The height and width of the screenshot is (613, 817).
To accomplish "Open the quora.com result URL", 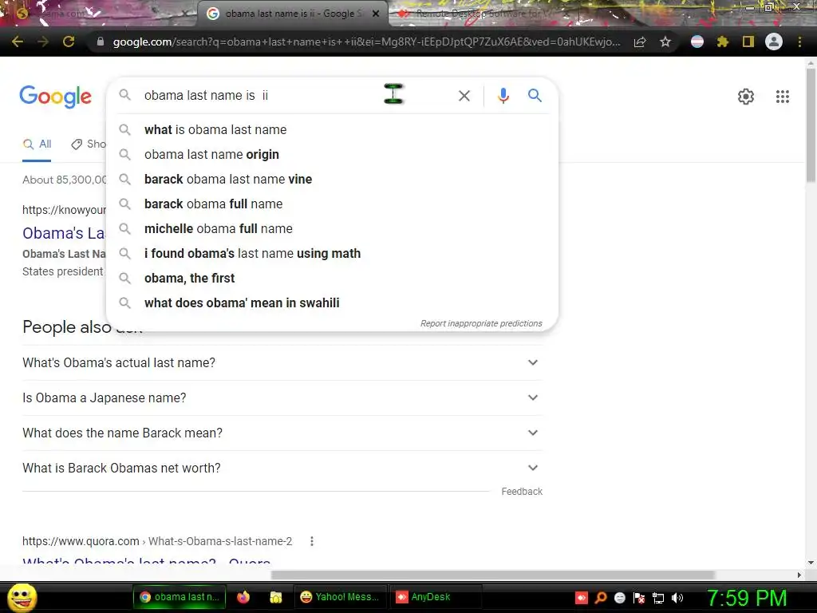I will point(157,541).
